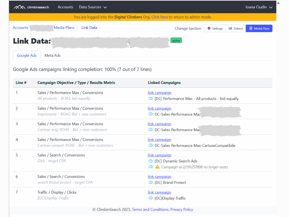Click link icon beside Dynamic Search Ads
The width and height of the screenshot is (289, 217).
click(151, 161)
